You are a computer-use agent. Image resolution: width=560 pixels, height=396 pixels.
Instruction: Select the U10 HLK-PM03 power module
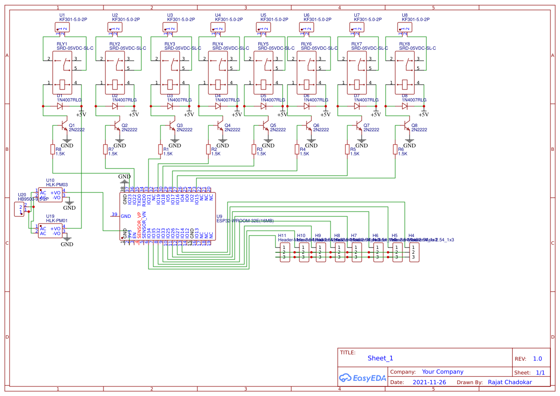click(50, 195)
